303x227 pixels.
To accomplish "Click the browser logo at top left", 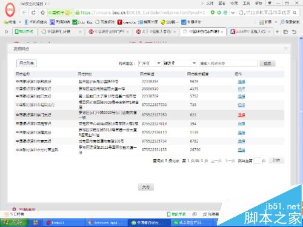I will 10,10.
